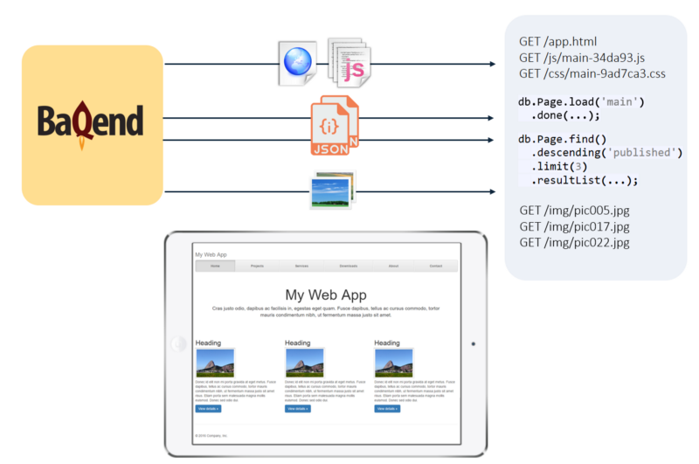699x464 pixels.
Task: Click View details under middle Heading
Action: point(298,409)
